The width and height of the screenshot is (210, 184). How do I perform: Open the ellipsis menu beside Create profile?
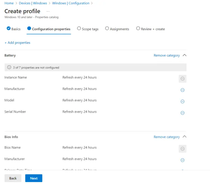tap(48, 11)
